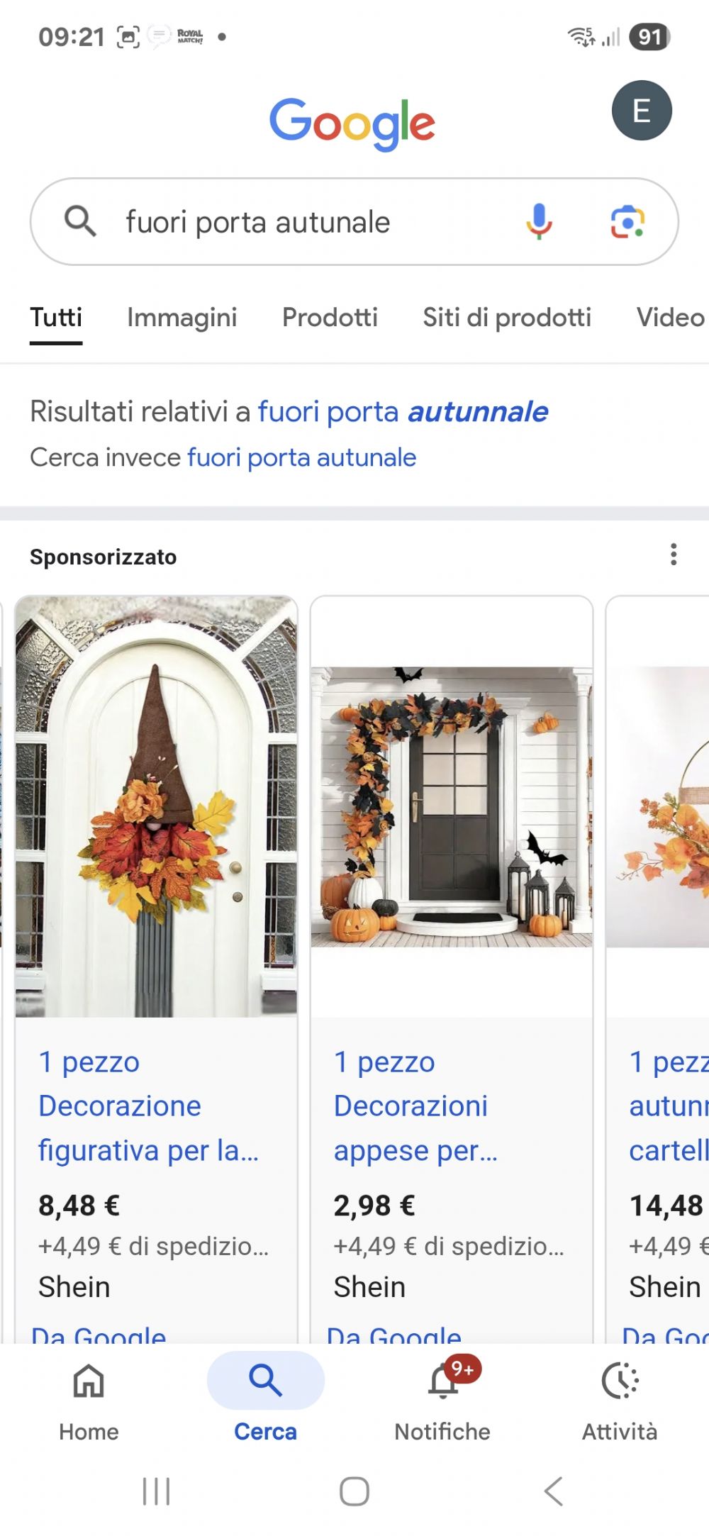The image size is (709, 1536).
Task: Switch to the Immagini tab
Action: 182,317
